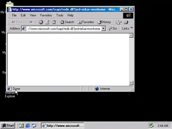172x129 pixels.
Task: Show the History pane
Action: tap(104, 22)
